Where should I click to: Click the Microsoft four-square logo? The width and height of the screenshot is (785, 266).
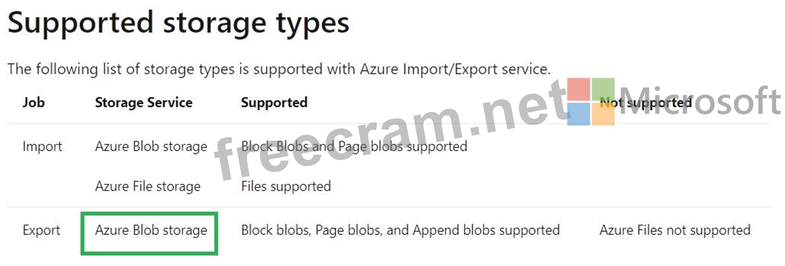591,102
